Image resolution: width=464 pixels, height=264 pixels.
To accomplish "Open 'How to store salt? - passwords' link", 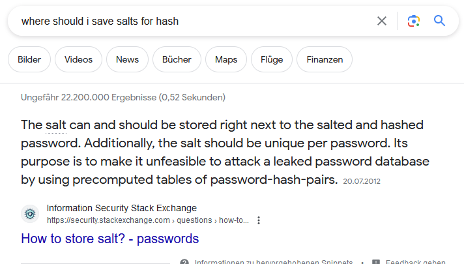I will pos(109,239).
